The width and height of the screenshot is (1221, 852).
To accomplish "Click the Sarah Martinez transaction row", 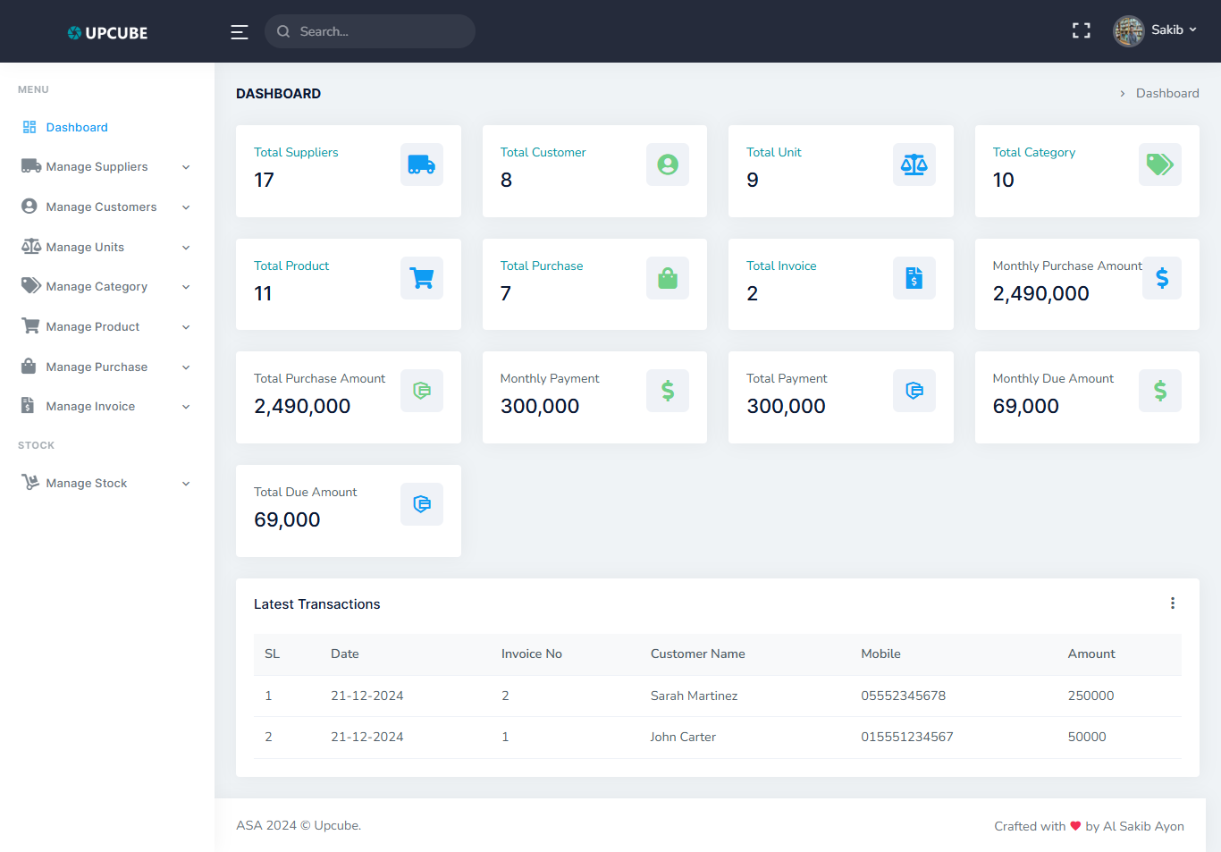I will [694, 696].
